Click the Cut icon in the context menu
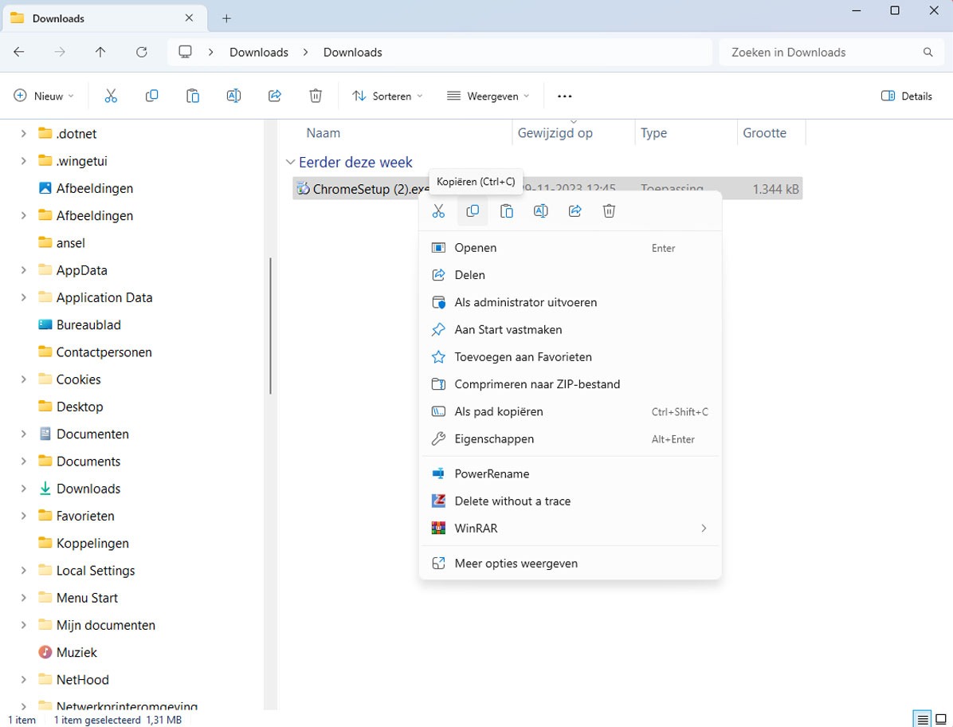This screenshot has width=953, height=727. (438, 211)
